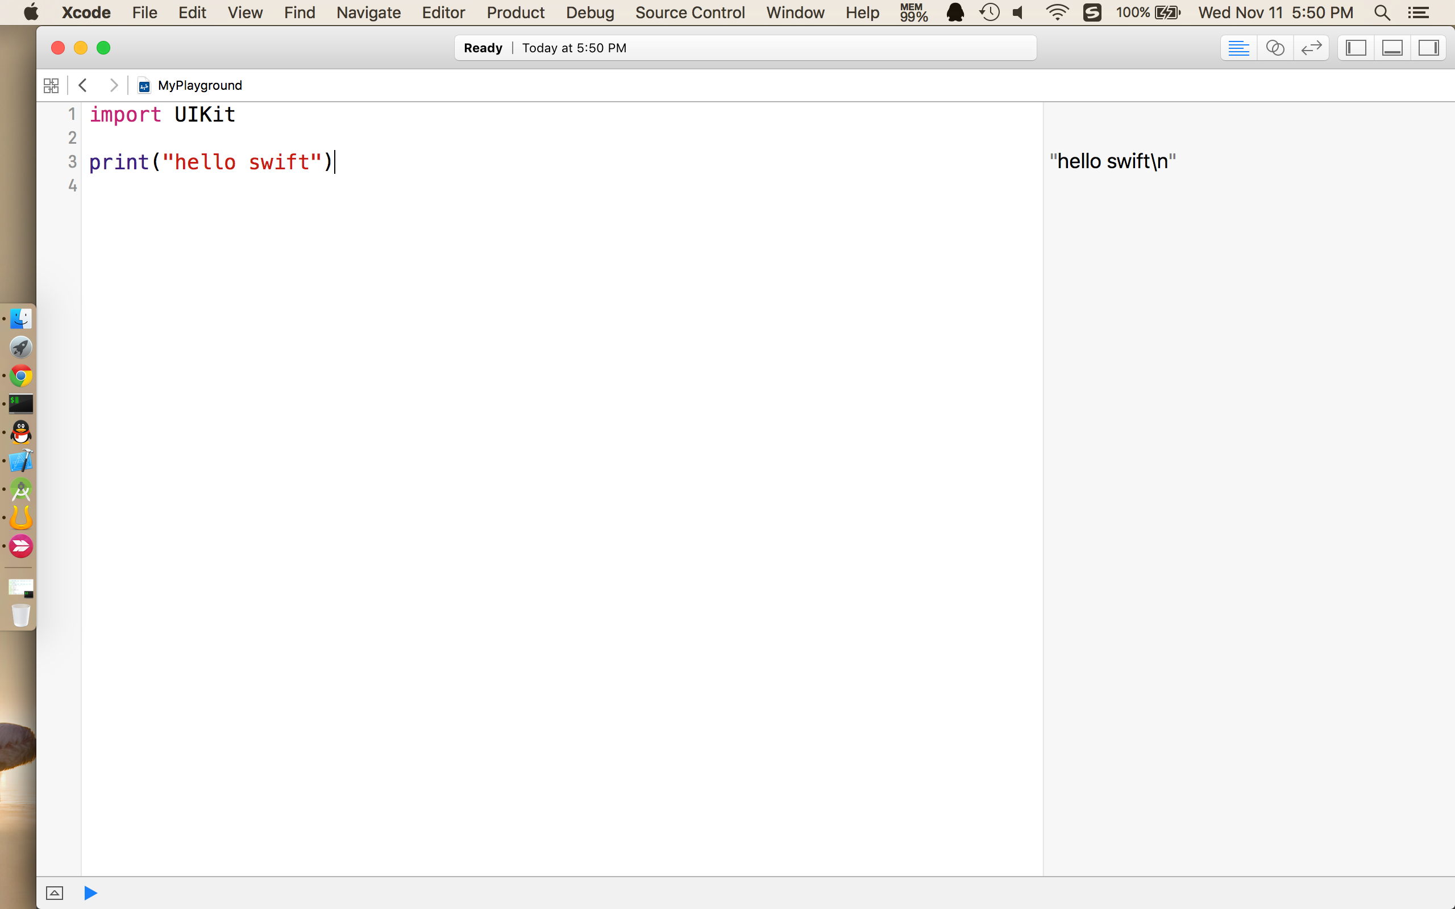Show the Assistant editor
Image resolution: width=1455 pixels, height=909 pixels.
pyautogui.click(x=1275, y=48)
